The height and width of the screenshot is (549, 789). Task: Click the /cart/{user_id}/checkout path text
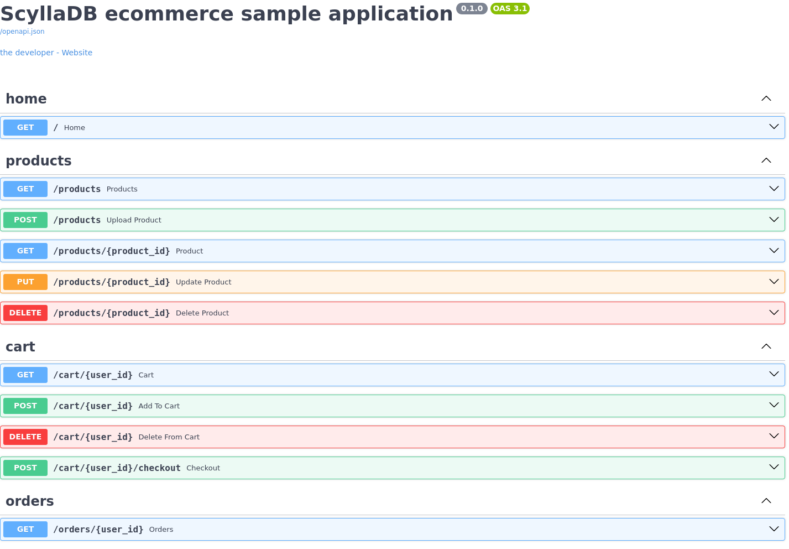(x=117, y=468)
